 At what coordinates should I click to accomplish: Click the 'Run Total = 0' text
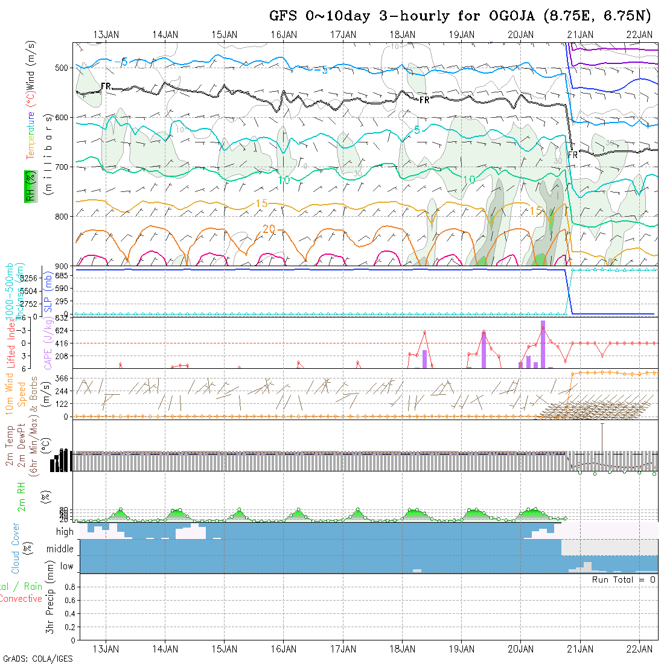(624, 579)
